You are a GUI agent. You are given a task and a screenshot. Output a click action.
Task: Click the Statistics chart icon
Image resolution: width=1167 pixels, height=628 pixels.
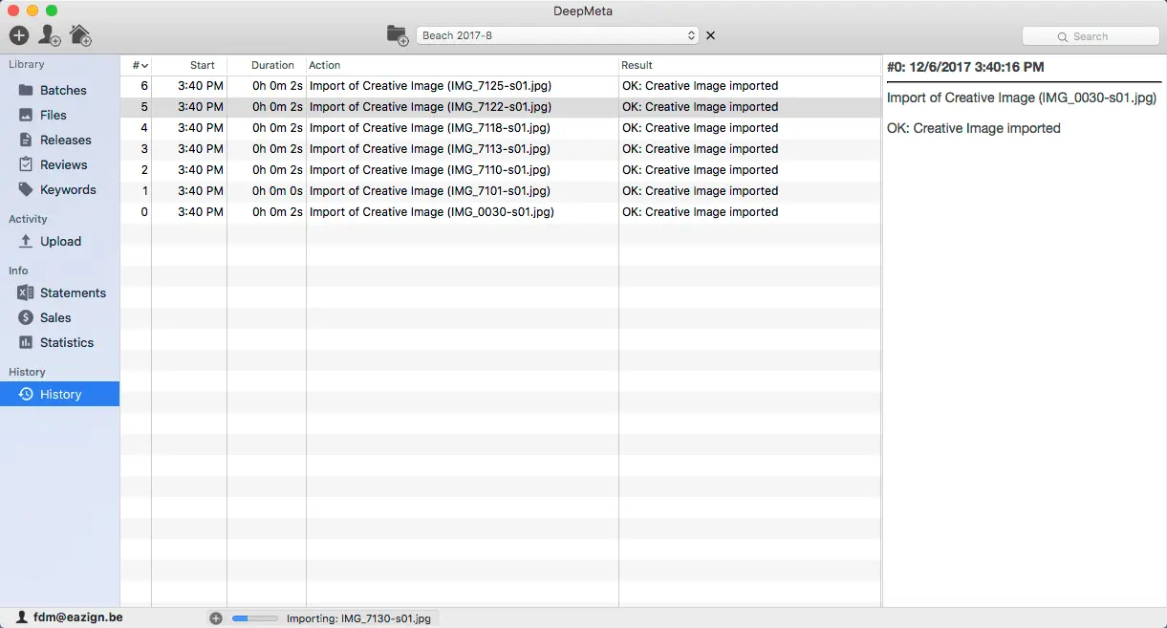tap(26, 342)
